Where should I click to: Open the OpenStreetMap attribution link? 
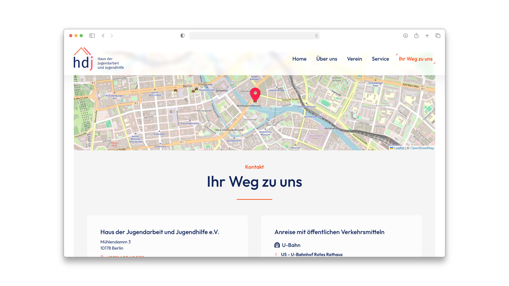[x=422, y=148]
